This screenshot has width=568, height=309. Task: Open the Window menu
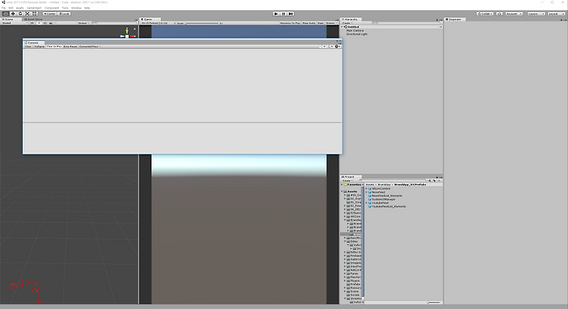(x=76, y=8)
